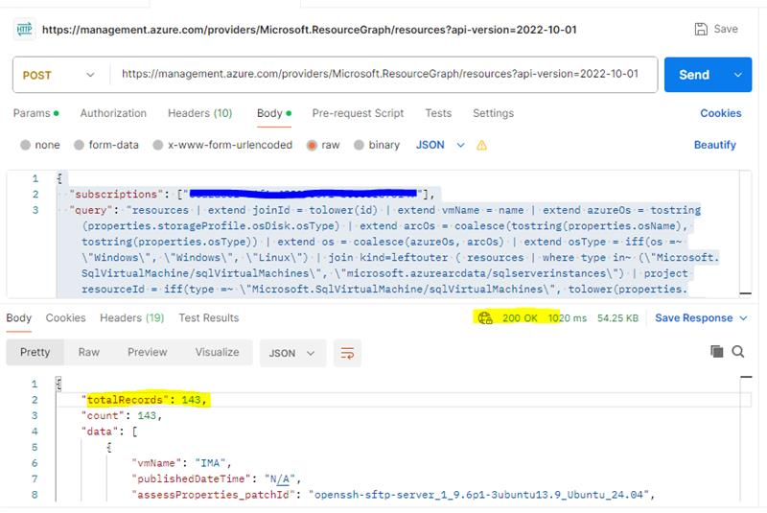Screen dimensions: 767x513
Task: Select the form-data radio option
Action: point(79,145)
